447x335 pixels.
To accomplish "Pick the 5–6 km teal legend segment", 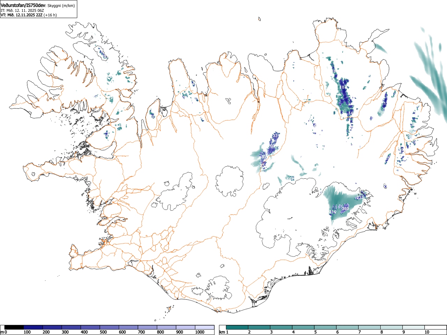I will click(326, 327).
